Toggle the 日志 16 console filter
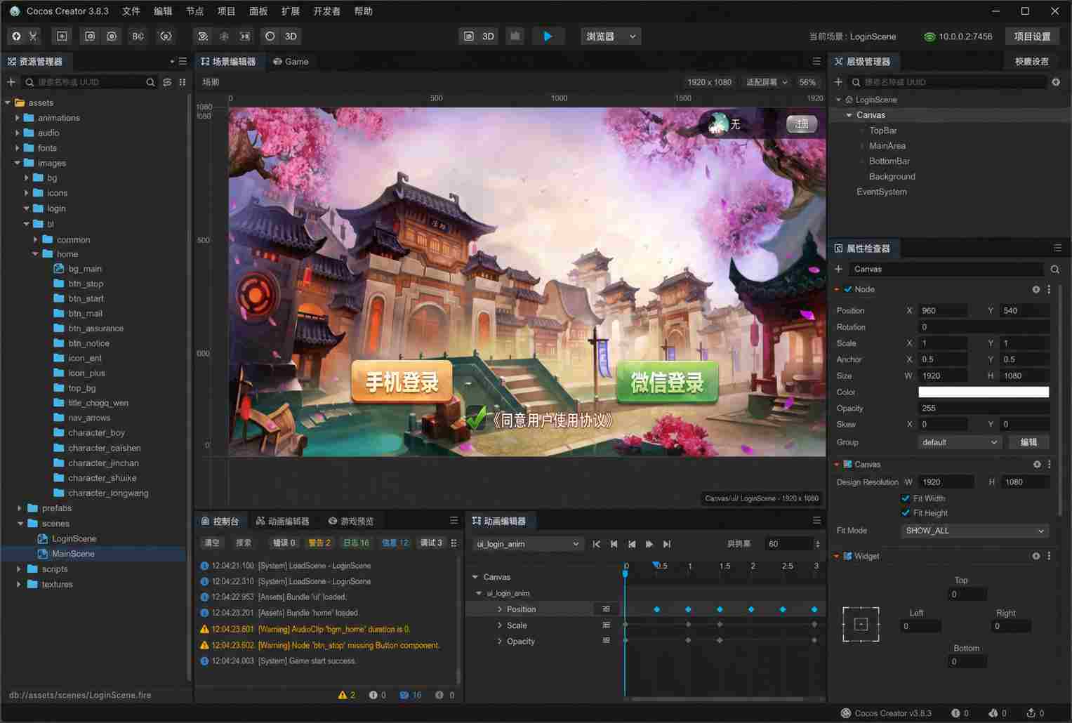The width and height of the screenshot is (1072, 723). 356,543
